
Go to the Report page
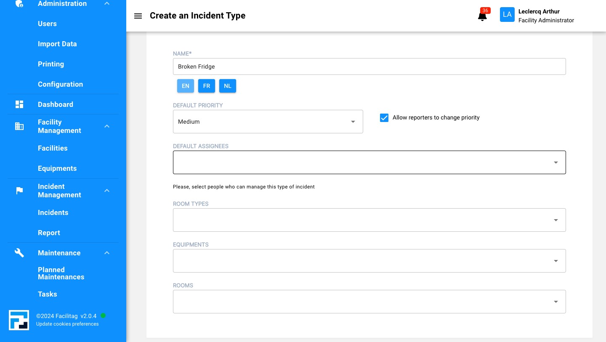(x=49, y=233)
